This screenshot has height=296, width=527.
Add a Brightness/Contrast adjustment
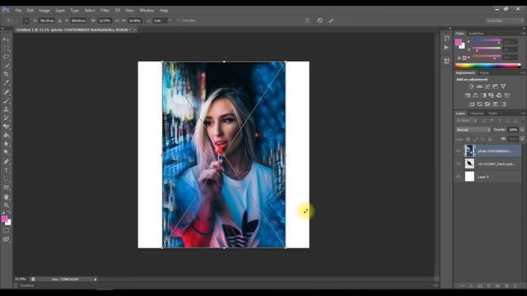[472, 86]
